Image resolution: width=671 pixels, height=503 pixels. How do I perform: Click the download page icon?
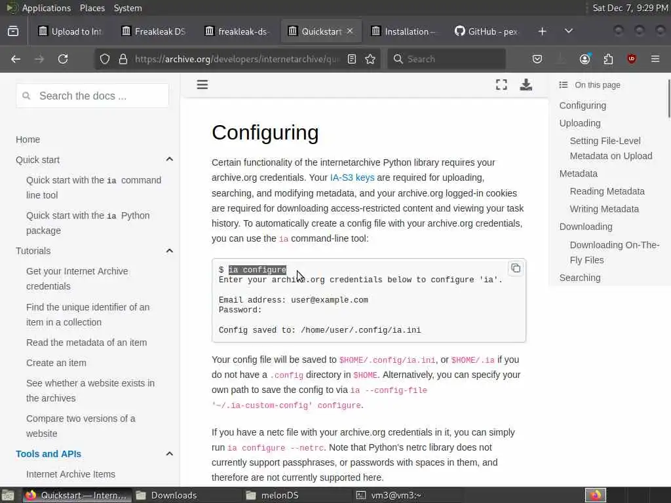(x=526, y=84)
